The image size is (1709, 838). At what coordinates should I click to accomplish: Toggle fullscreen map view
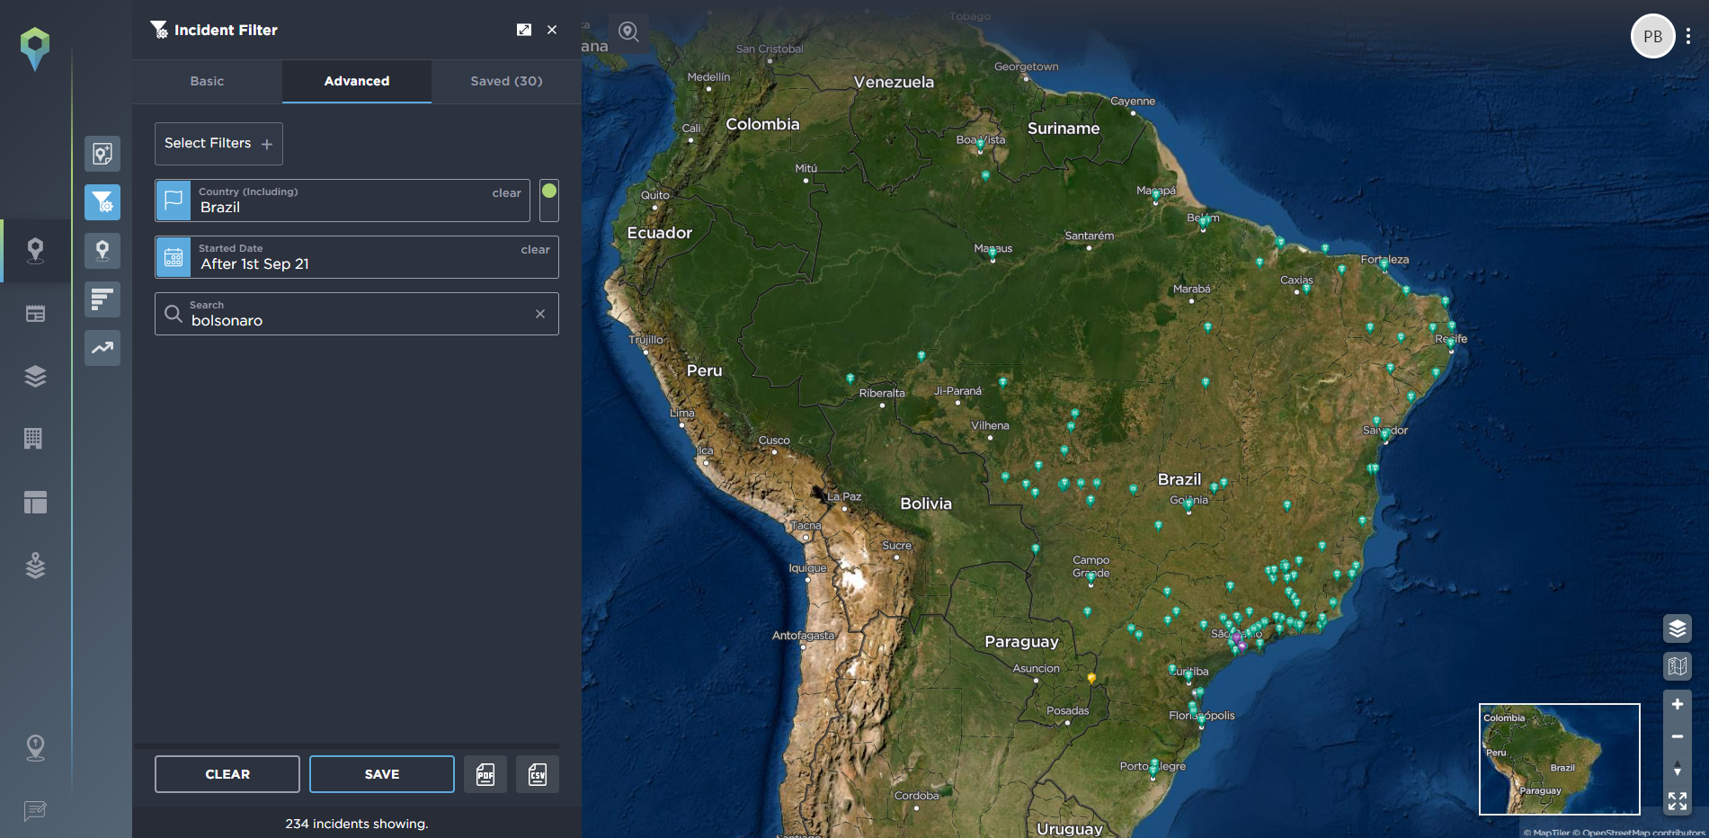(x=1678, y=800)
